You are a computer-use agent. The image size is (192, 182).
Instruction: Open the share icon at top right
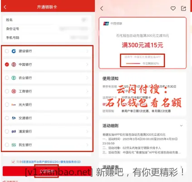tap(183, 9)
